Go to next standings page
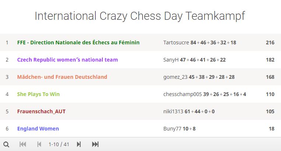 coord(79,144)
